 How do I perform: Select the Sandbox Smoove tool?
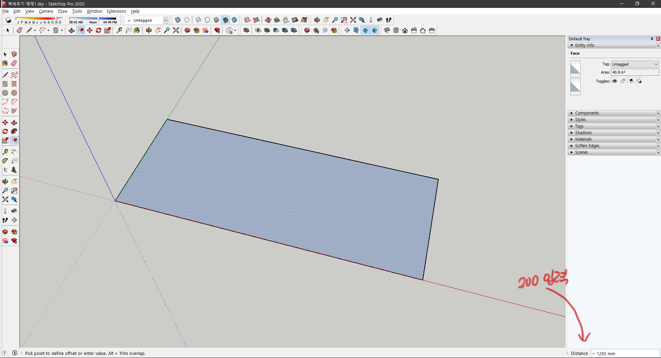pos(268,20)
